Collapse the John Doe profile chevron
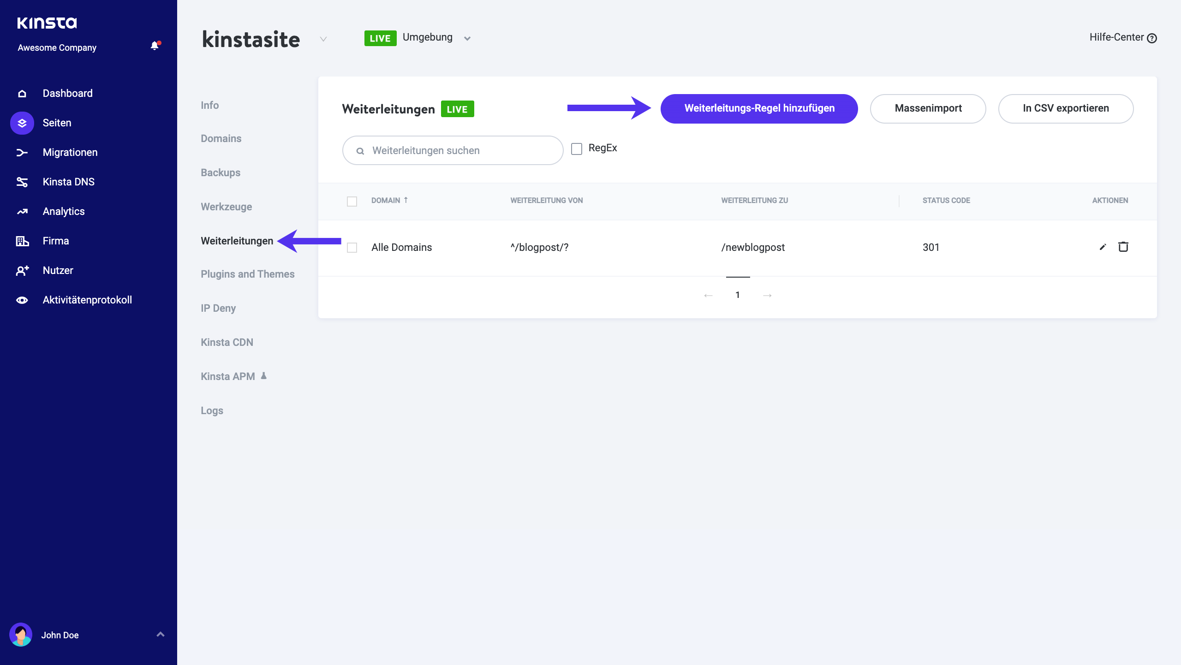The width and height of the screenshot is (1181, 665). point(161,635)
